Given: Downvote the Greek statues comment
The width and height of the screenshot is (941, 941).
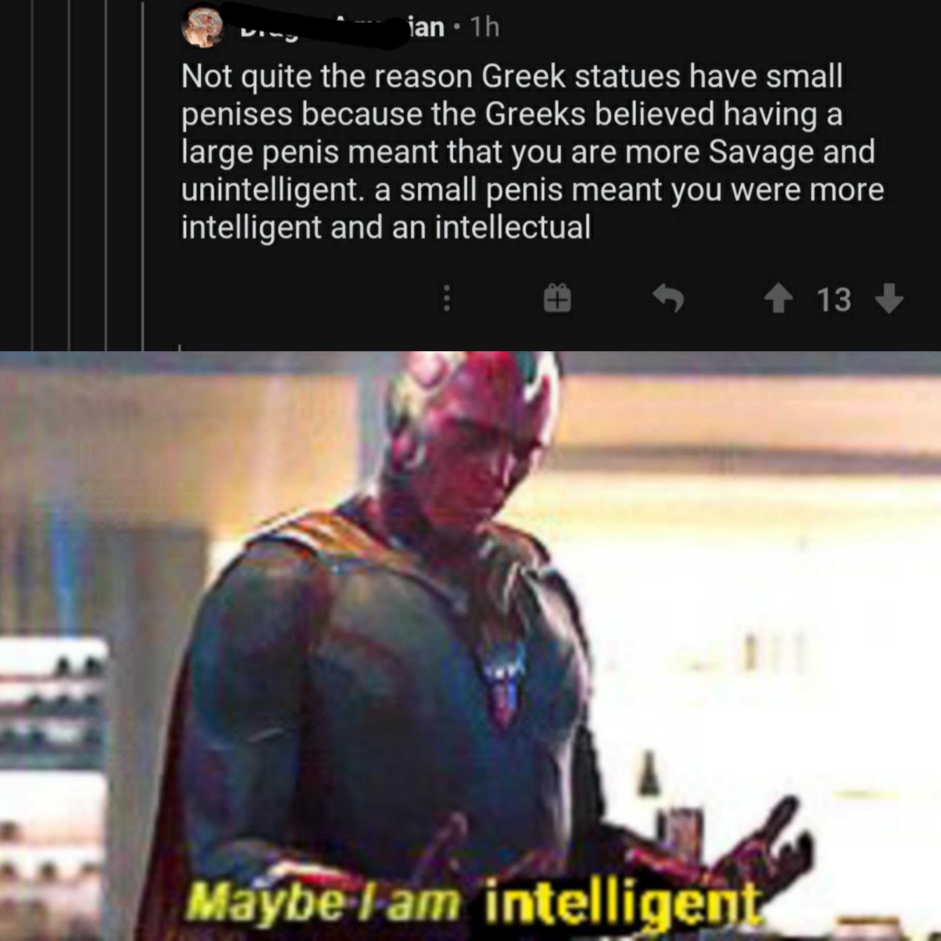Looking at the screenshot, I should [889, 299].
